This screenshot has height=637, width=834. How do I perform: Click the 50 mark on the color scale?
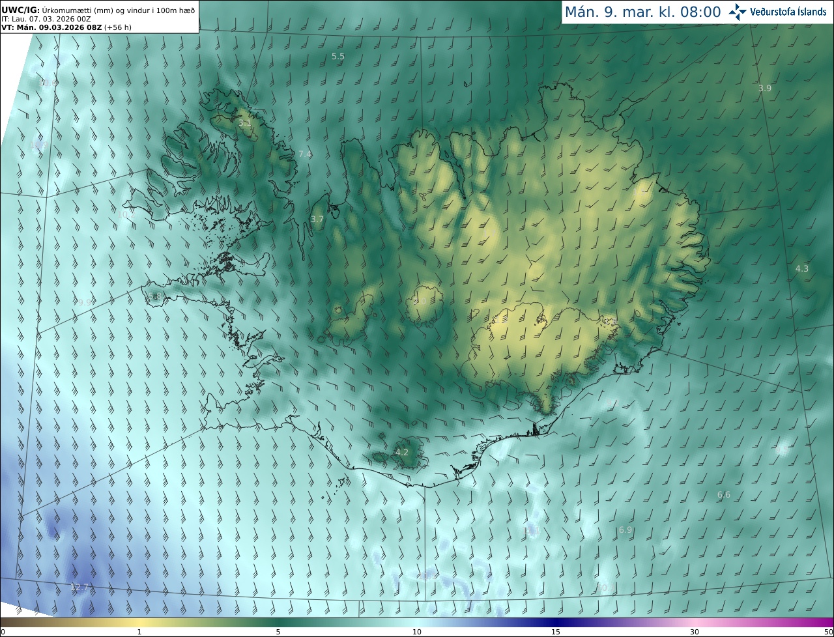click(828, 632)
